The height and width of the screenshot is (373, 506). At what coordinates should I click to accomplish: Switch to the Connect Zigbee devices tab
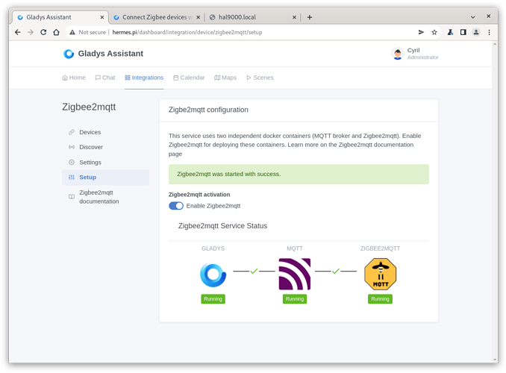pos(157,17)
